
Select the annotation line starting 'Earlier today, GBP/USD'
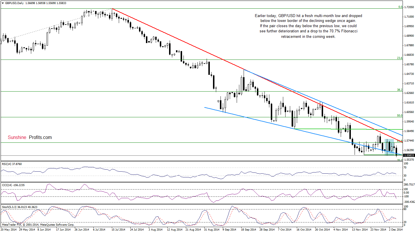308,16
